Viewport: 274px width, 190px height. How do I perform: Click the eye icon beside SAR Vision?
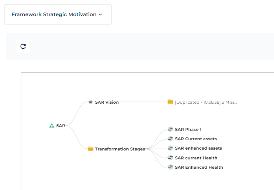(90, 102)
